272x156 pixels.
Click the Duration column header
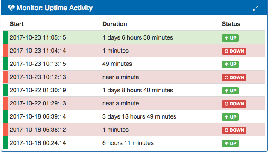coord(115,24)
